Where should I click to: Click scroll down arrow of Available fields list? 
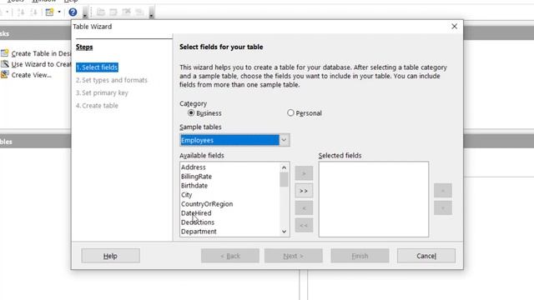pos(284,232)
